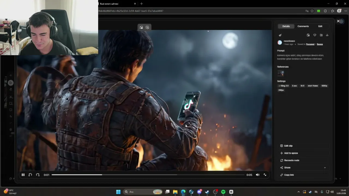Open Task View from the taskbar
The height and width of the screenshot is (196, 349).
tap(167, 192)
